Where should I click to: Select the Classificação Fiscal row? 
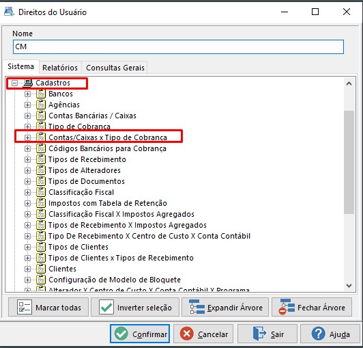[81, 192]
